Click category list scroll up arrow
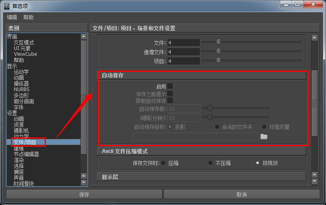The width and height of the screenshot is (326, 205). click(x=83, y=37)
